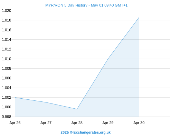Click the 0.998 y-axis label

(7, 117)
